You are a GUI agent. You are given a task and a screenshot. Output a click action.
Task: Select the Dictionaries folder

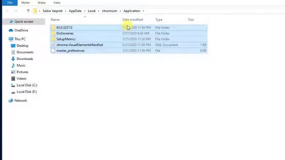pyautogui.click(x=129, y=33)
